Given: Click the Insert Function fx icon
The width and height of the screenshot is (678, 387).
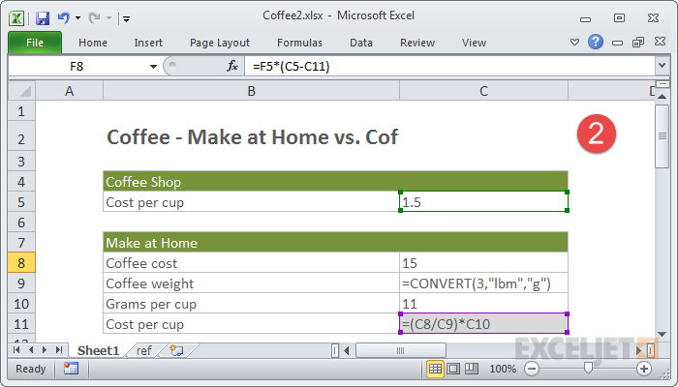Looking at the screenshot, I should pos(232,66).
